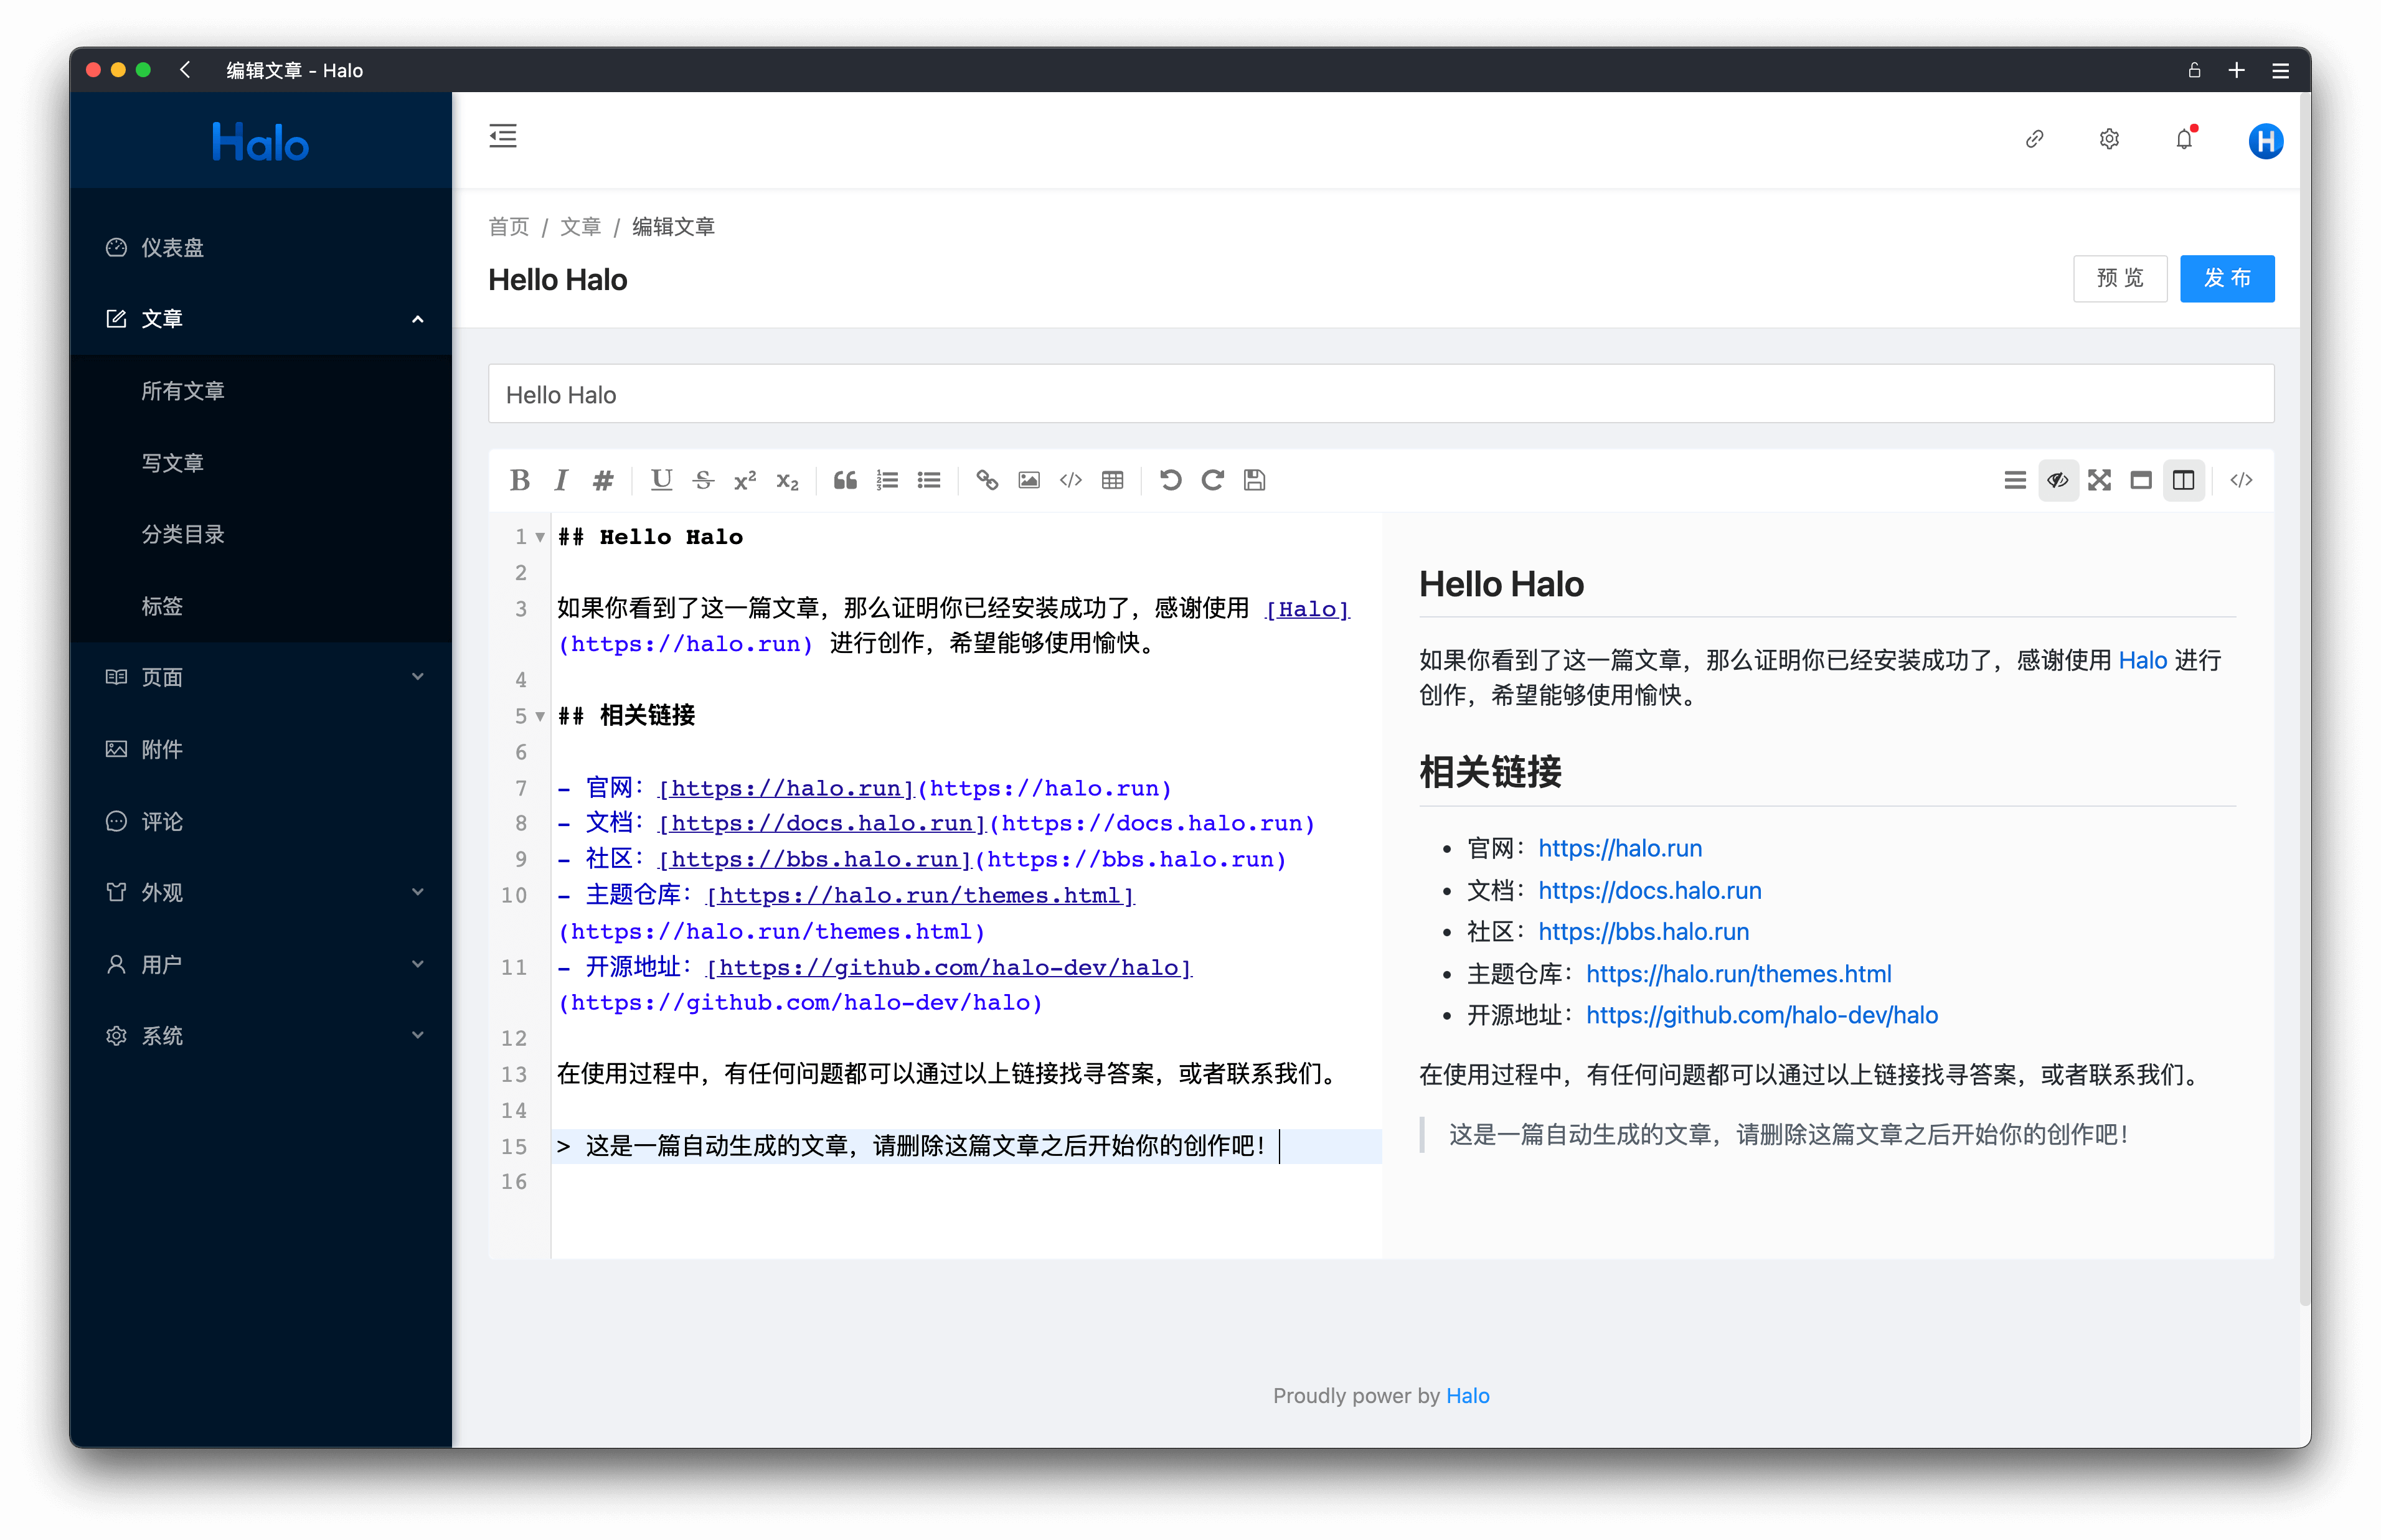Screen dimensions: 2381x1540
Task: Insert a code block from the editor toolbar
Action: [x=1071, y=480]
